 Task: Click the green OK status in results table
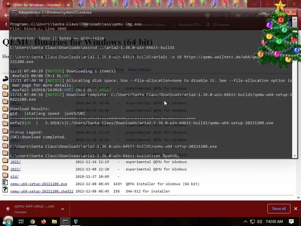tap(29, 123)
